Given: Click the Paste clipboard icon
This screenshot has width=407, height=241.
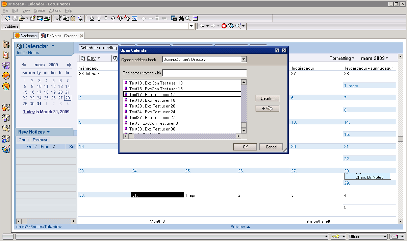Looking at the screenshot, I should click(x=73, y=18).
